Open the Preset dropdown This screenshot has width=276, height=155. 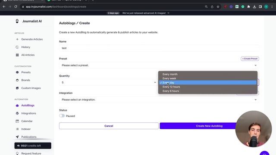[159, 65]
